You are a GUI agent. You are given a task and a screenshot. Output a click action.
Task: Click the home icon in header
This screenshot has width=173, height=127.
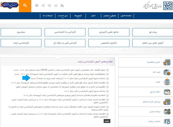click(56, 5)
